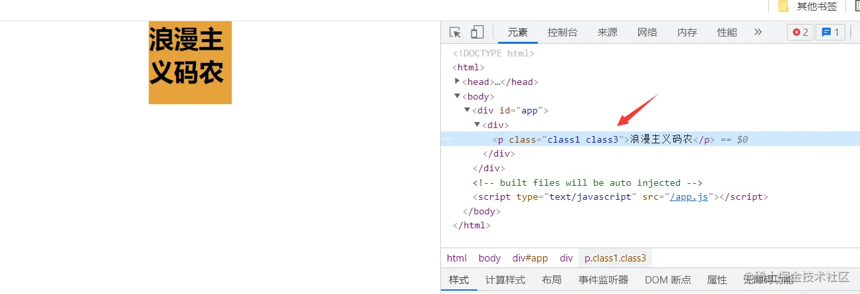The width and height of the screenshot is (860, 294).
Task: Switch to the 内存 tab
Action: [x=687, y=32]
